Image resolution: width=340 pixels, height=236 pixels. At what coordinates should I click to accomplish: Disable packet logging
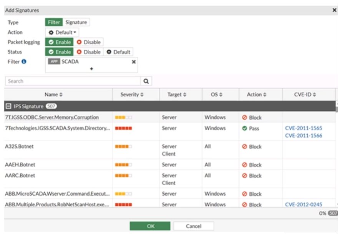(89, 42)
